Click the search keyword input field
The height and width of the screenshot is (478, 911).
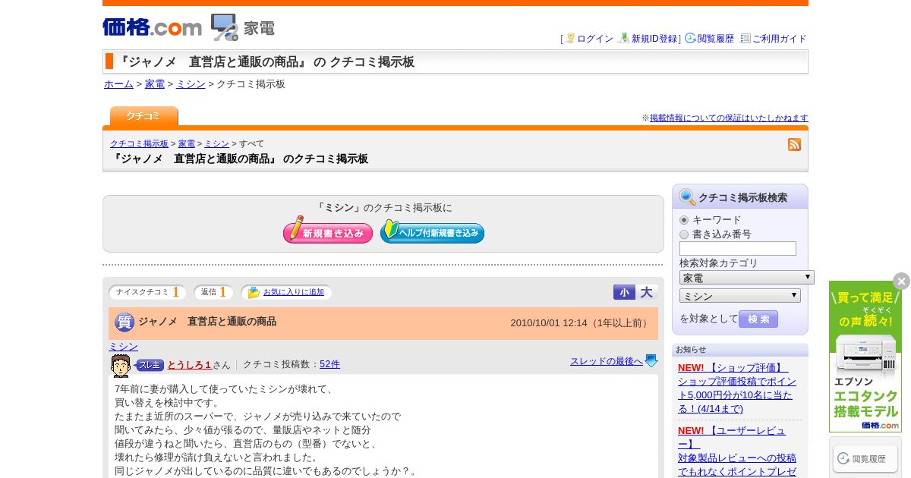click(738, 249)
